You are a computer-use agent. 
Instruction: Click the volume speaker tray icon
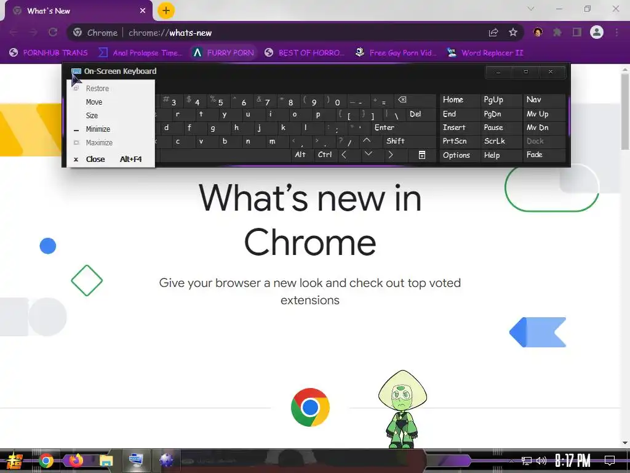541,461
